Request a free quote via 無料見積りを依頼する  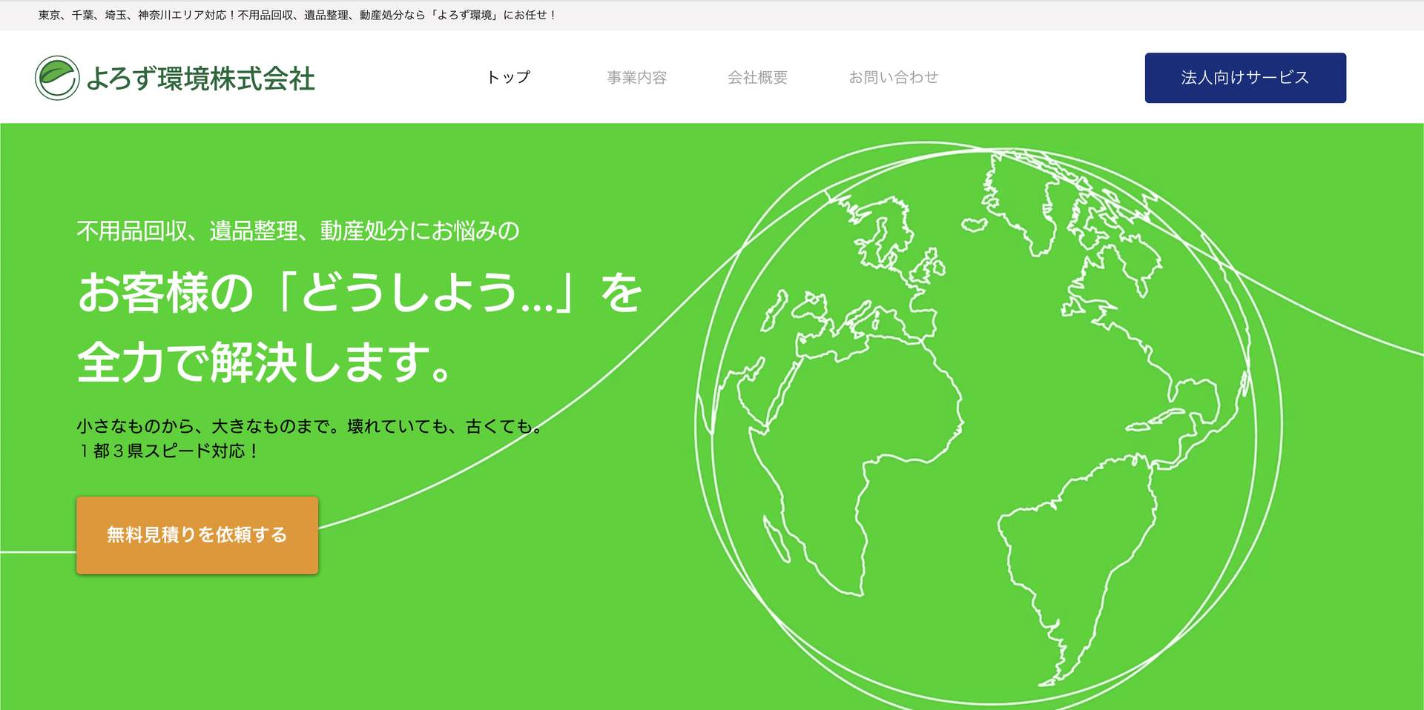coord(197,535)
